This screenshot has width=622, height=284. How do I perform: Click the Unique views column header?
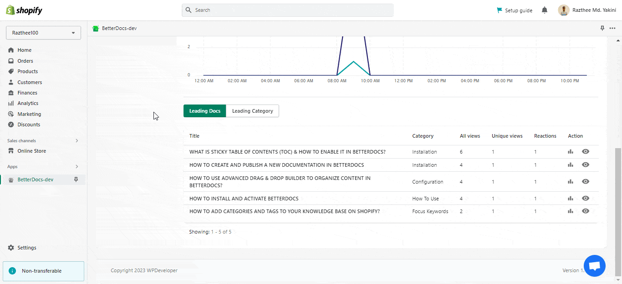pos(507,136)
